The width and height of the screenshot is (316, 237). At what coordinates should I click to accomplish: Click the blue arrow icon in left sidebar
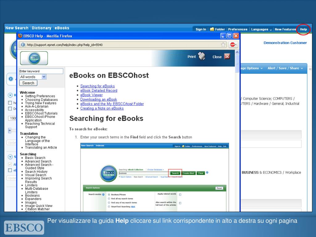point(11,79)
